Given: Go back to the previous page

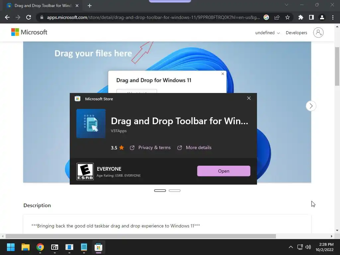Looking at the screenshot, I should pyautogui.click(x=7, y=17).
